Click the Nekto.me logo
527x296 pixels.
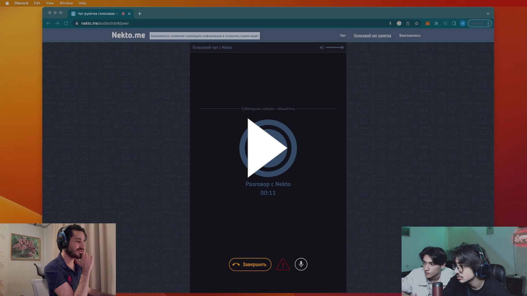coord(128,35)
